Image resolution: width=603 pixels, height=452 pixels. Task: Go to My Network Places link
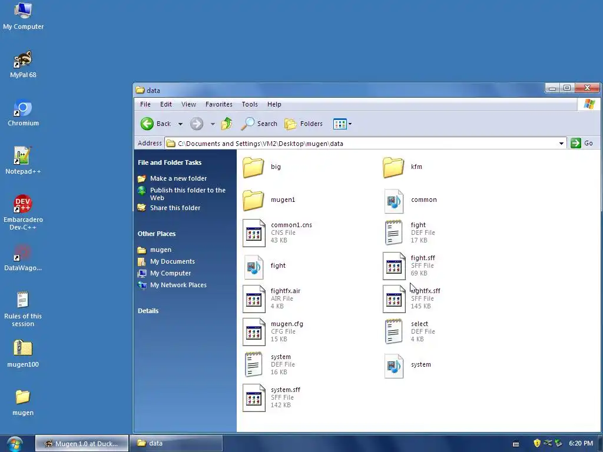(x=178, y=285)
